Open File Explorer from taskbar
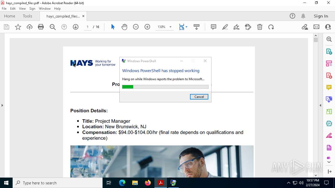This screenshot has width=335, height=188. pyautogui.click(x=135, y=183)
